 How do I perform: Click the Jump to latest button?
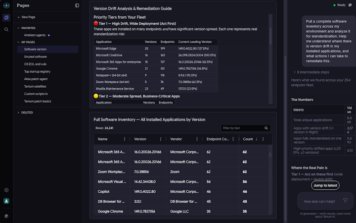coord(325,185)
